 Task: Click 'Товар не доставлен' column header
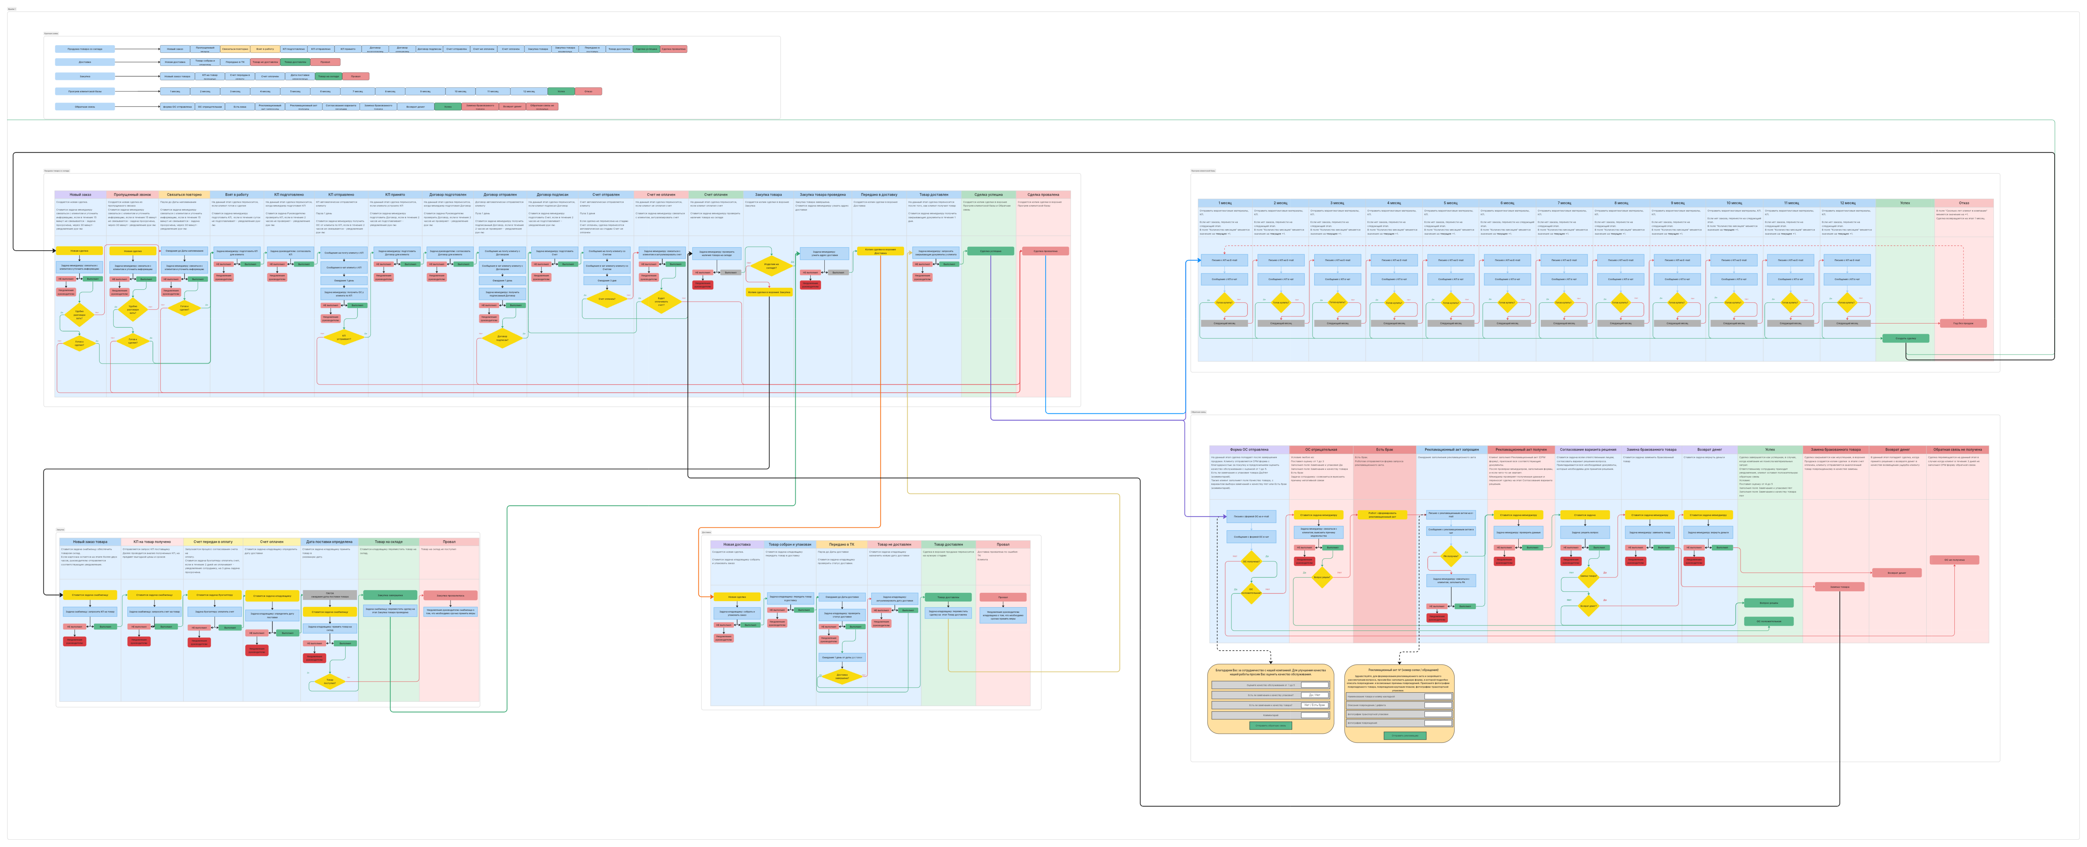(x=894, y=545)
